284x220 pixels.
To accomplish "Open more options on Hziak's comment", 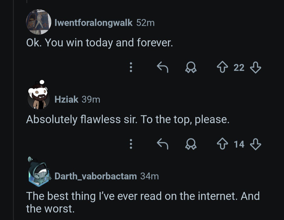I will pyautogui.click(x=131, y=144).
